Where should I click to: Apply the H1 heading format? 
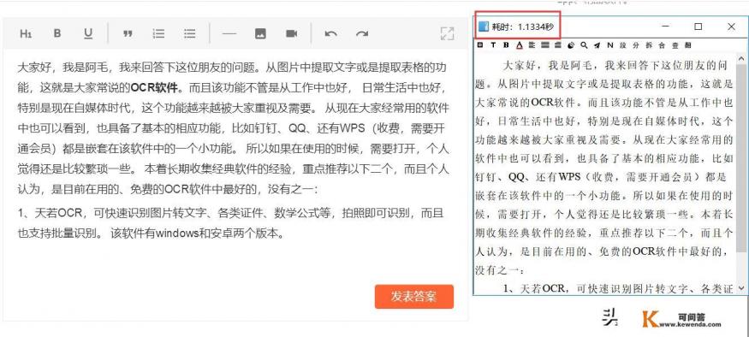(x=26, y=33)
